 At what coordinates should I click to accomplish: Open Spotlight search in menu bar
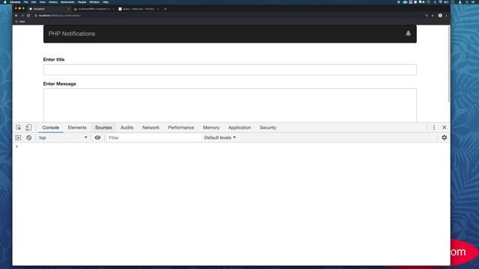coord(467,2)
